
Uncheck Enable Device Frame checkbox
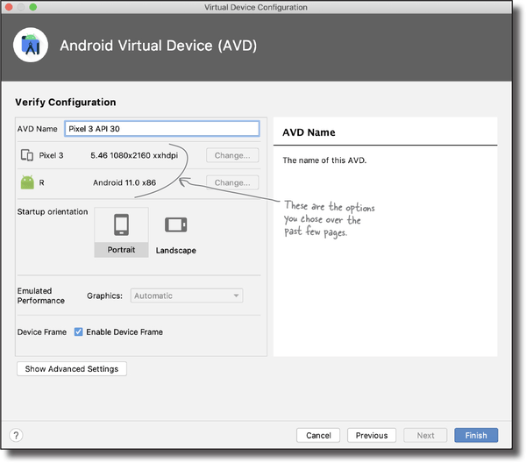[79, 331]
